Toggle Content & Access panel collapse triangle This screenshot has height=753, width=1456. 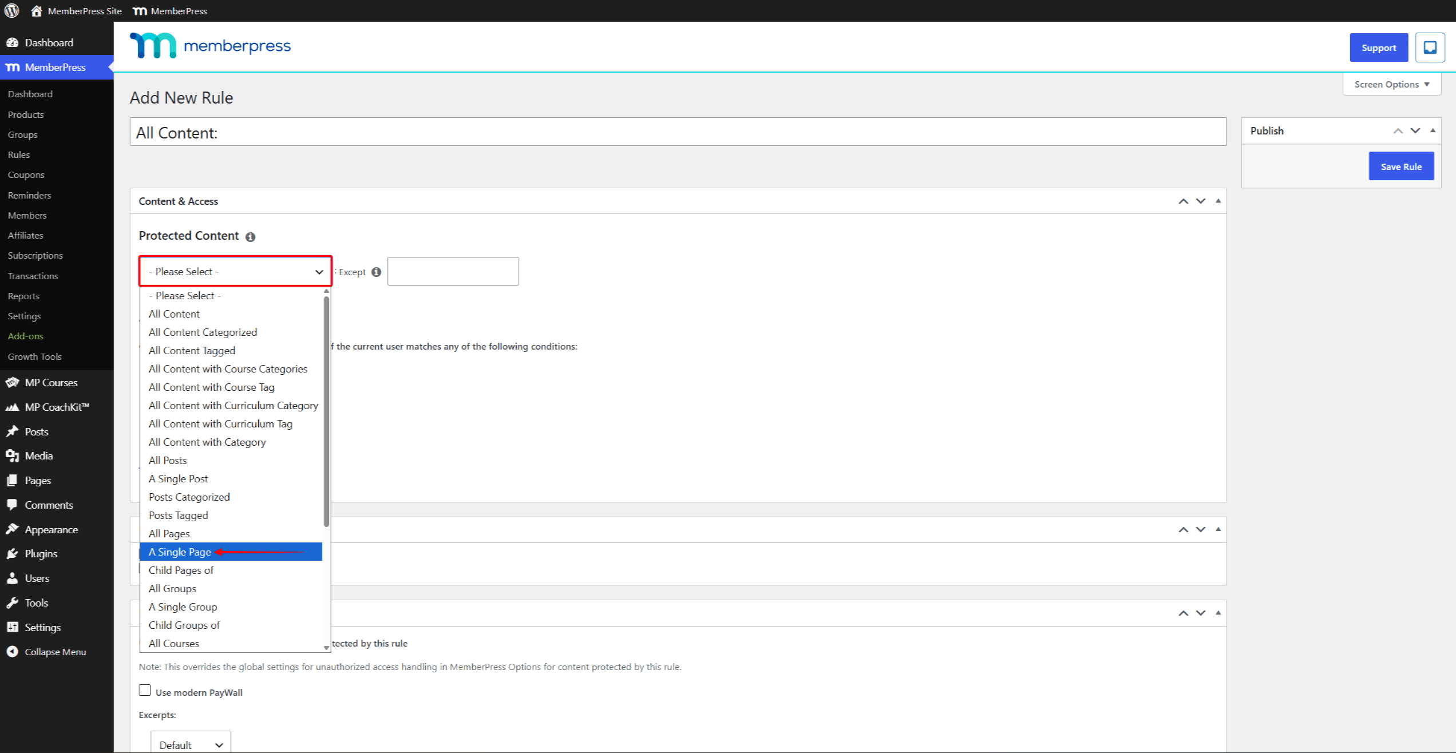tap(1218, 201)
